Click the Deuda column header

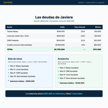tap(10, 27)
